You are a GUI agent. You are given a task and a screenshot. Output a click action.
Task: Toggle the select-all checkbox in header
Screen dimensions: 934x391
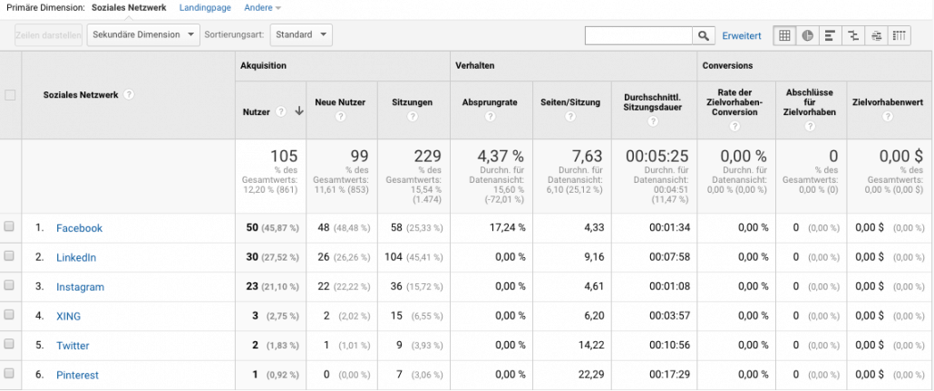point(10,95)
